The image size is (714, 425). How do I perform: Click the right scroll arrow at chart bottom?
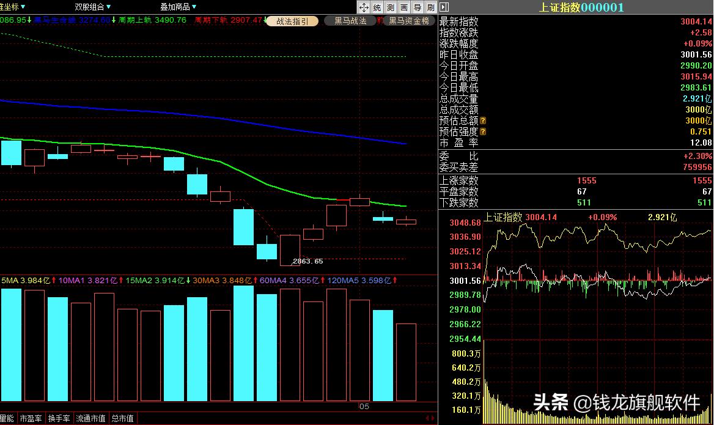tap(433, 418)
